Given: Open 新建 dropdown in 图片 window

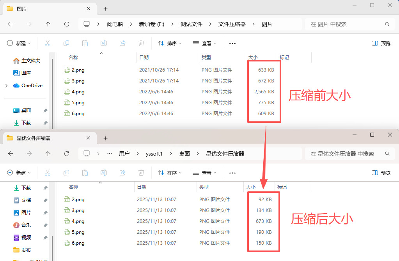Looking at the screenshot, I should (19, 43).
